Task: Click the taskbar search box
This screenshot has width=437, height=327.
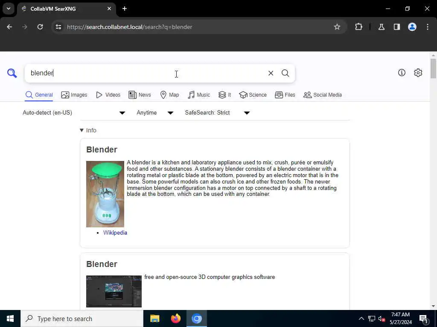Action: [x=82, y=318]
